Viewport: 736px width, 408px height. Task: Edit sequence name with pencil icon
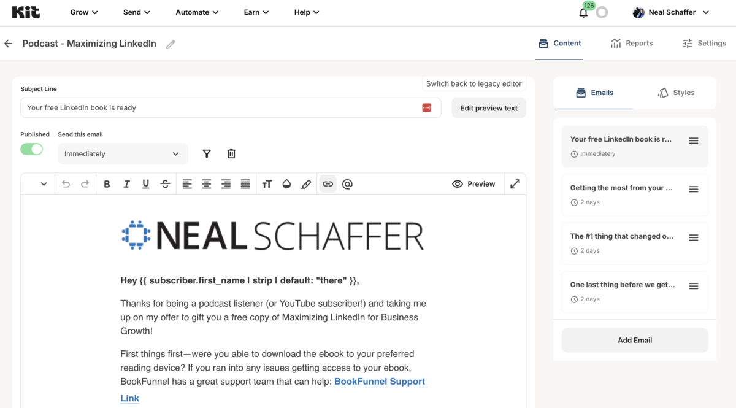tap(171, 44)
